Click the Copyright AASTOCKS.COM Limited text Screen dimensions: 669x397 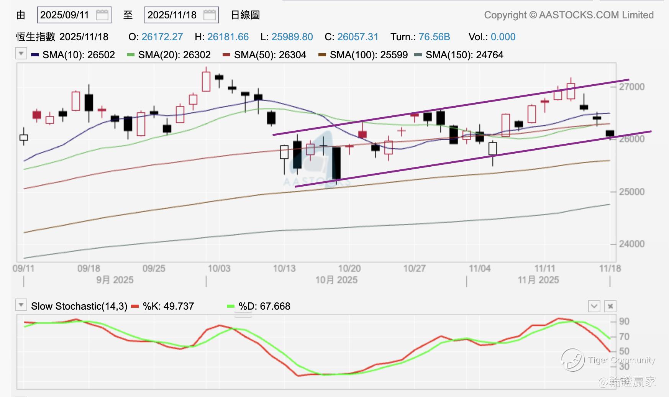tap(569, 15)
